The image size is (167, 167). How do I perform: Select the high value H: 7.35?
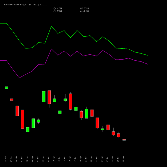tap(85, 9)
